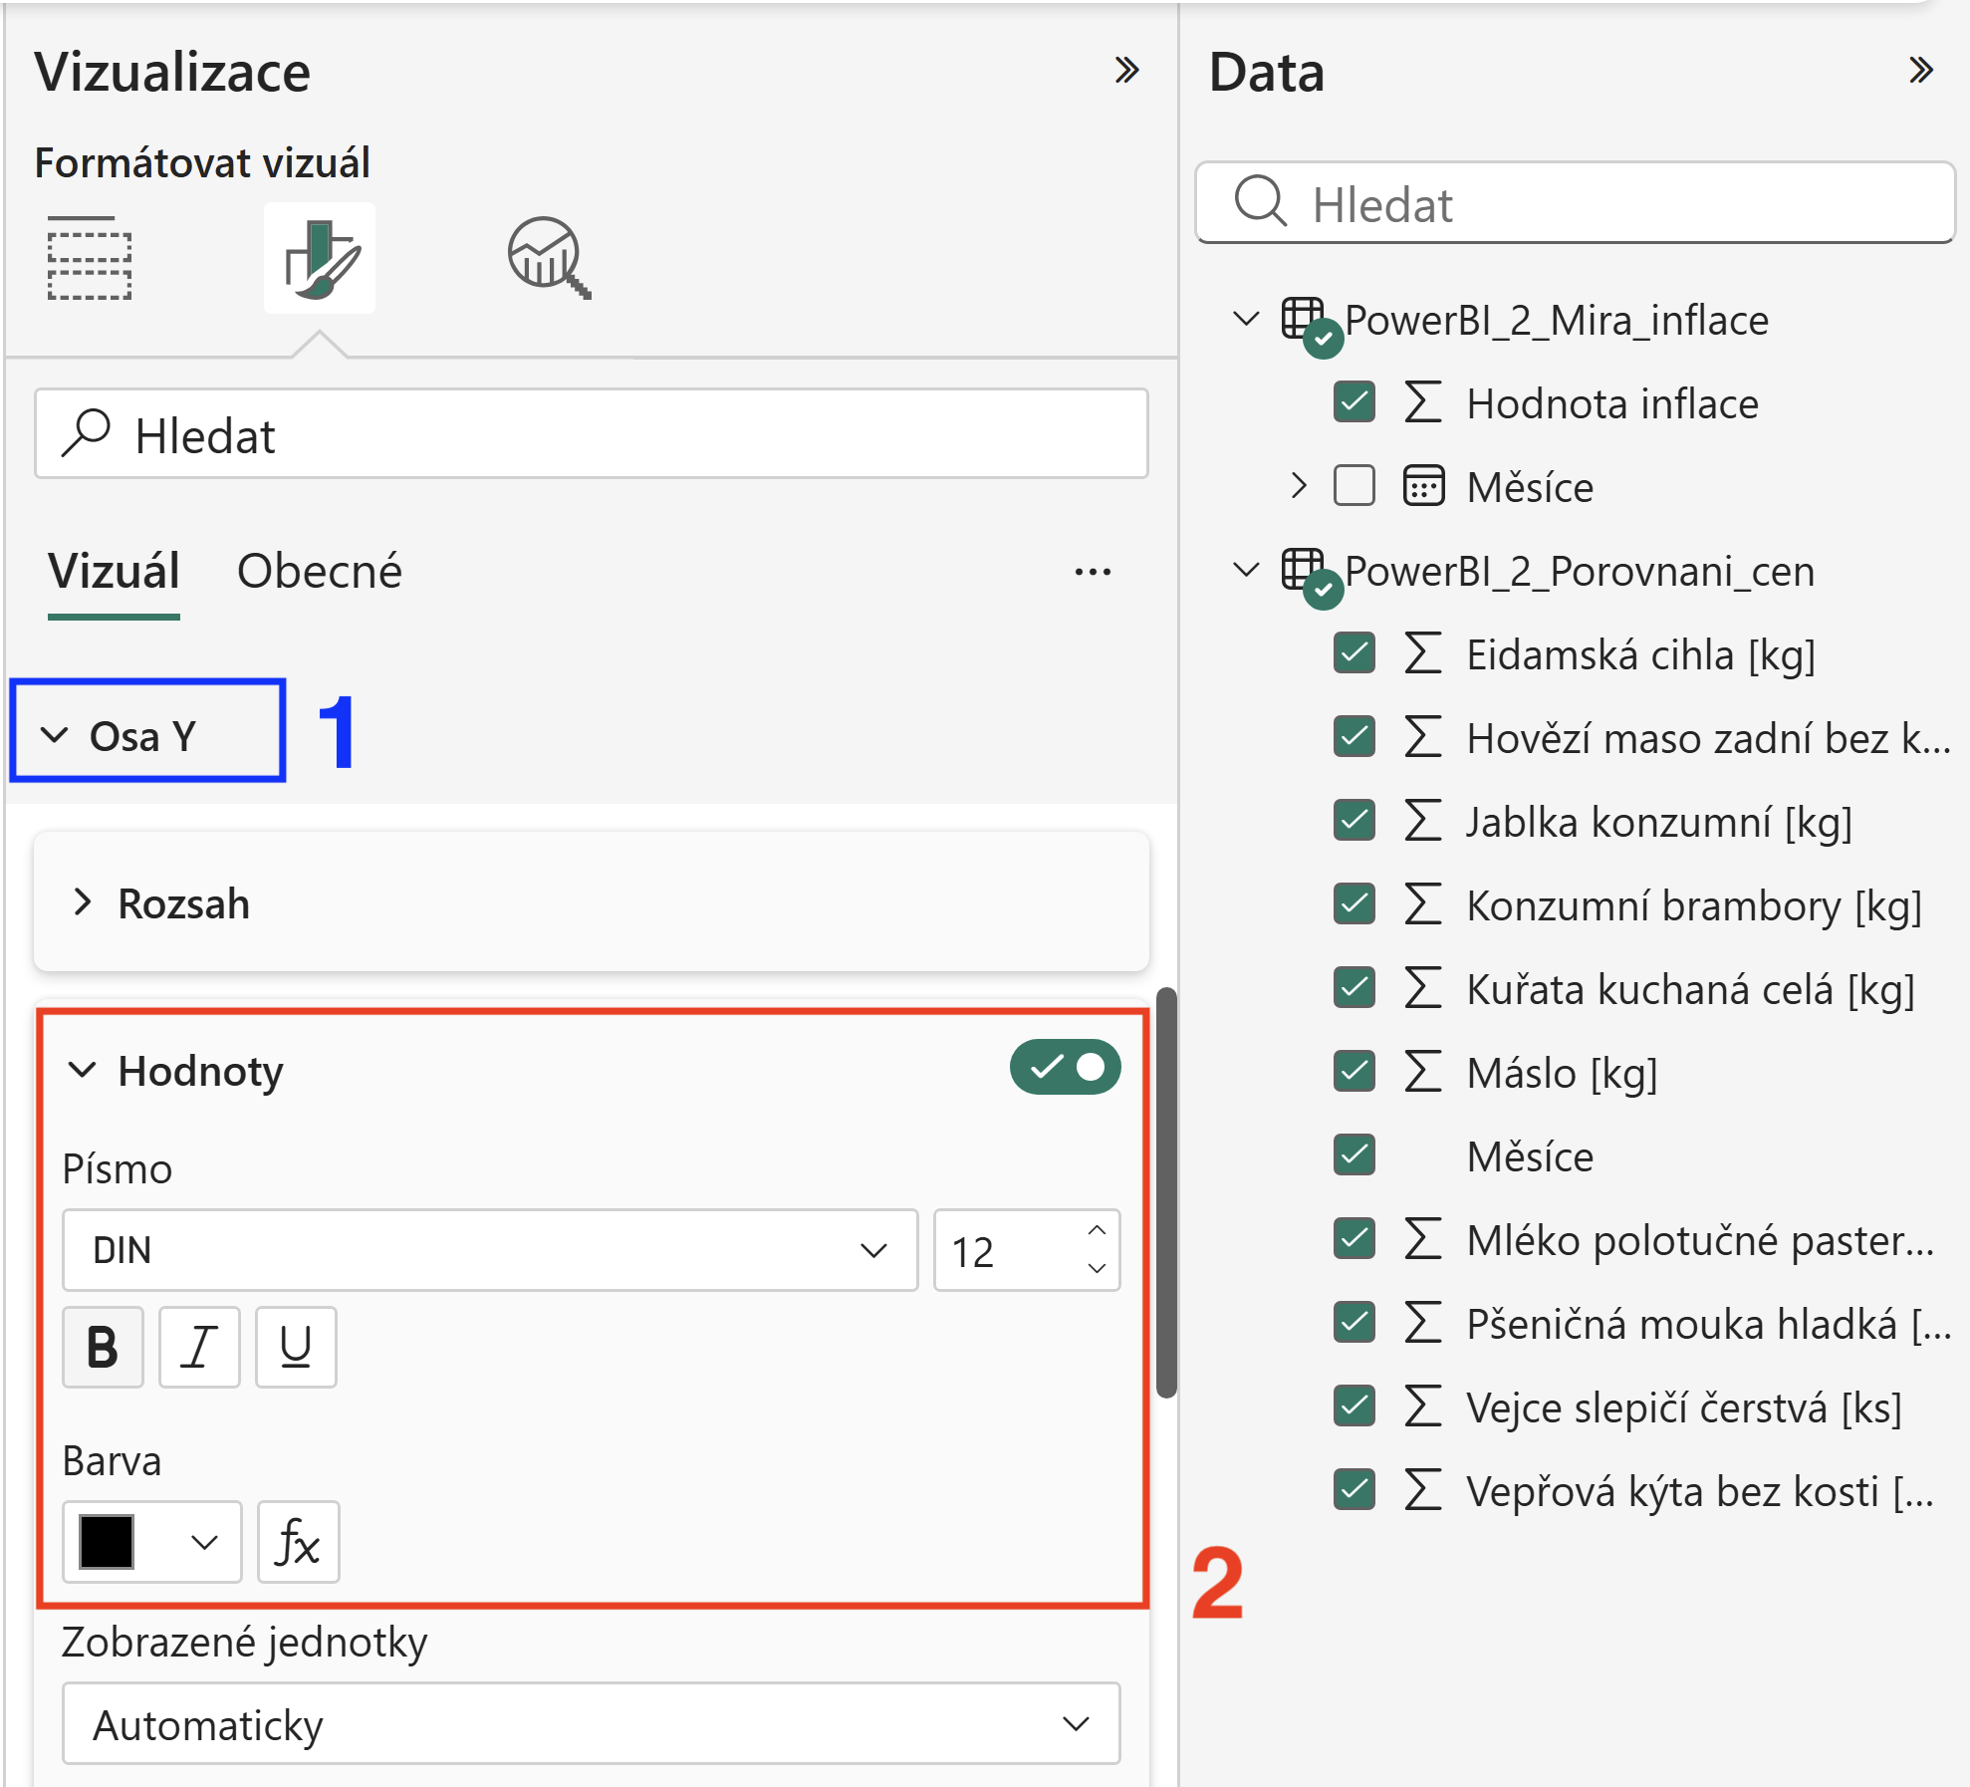Switch to the Vizuál tab
1970x1787 pixels.
[114, 572]
